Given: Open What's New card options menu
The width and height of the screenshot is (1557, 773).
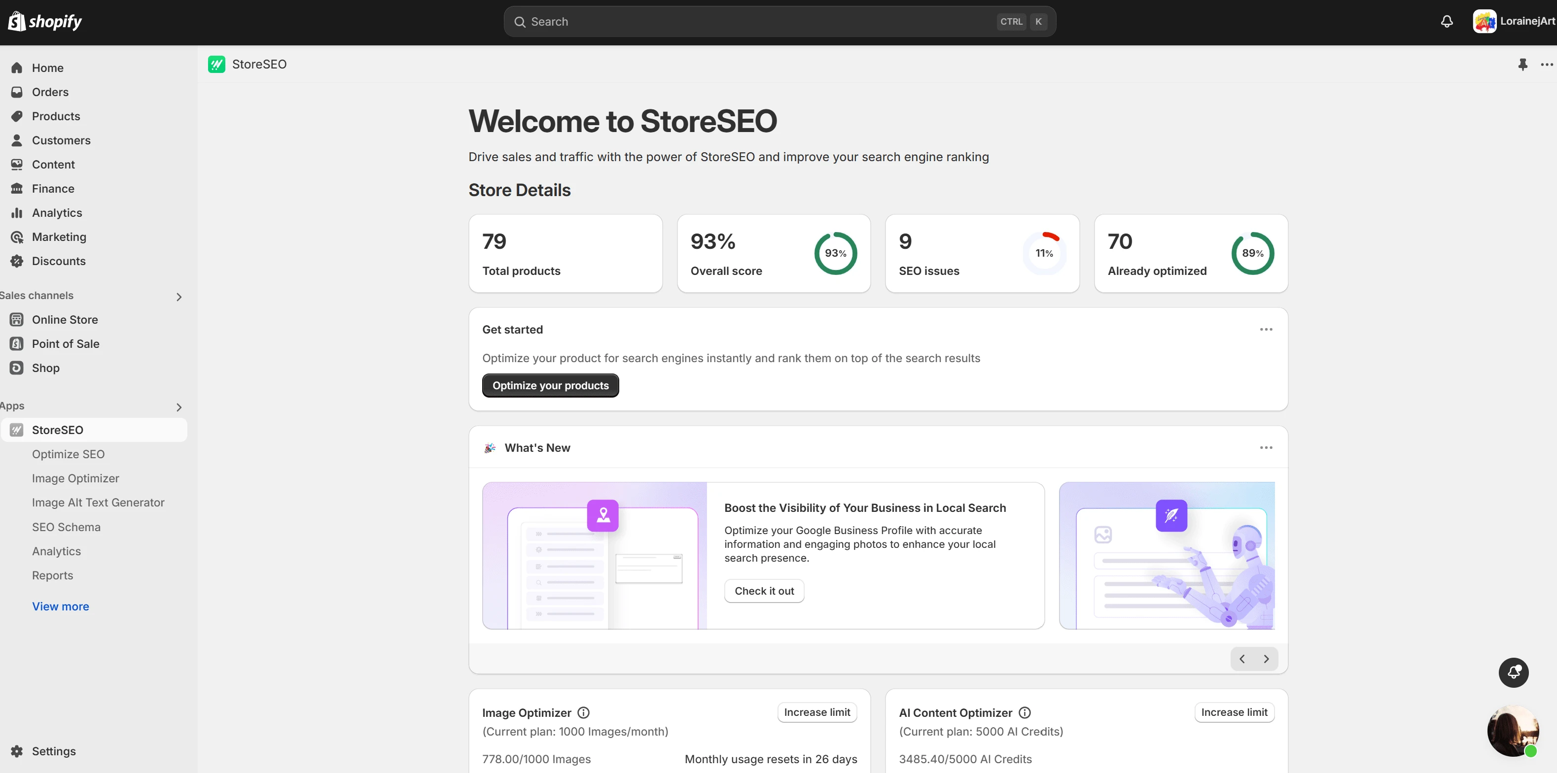Looking at the screenshot, I should click(x=1266, y=447).
